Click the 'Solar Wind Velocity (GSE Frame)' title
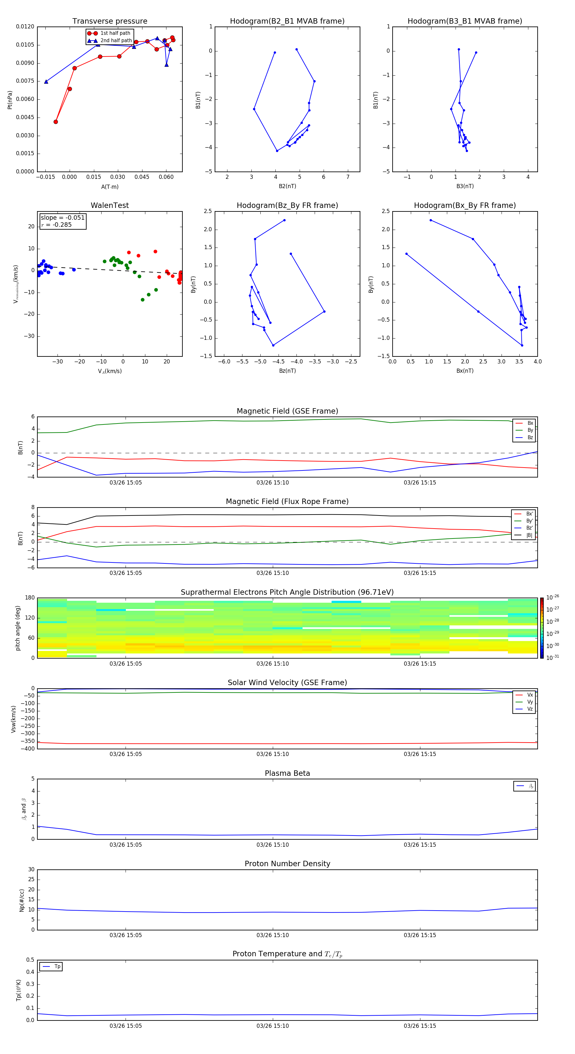The height and width of the screenshot is (1054, 575). [x=287, y=683]
